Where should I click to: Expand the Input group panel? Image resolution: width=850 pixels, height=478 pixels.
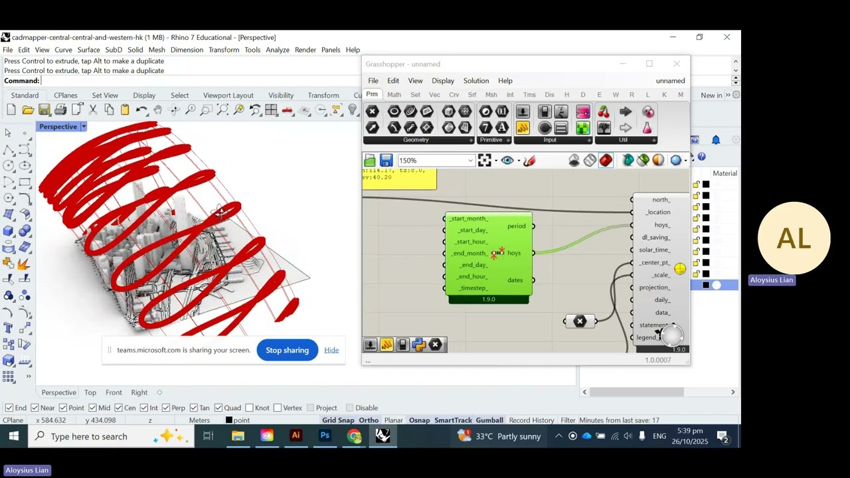(588, 140)
